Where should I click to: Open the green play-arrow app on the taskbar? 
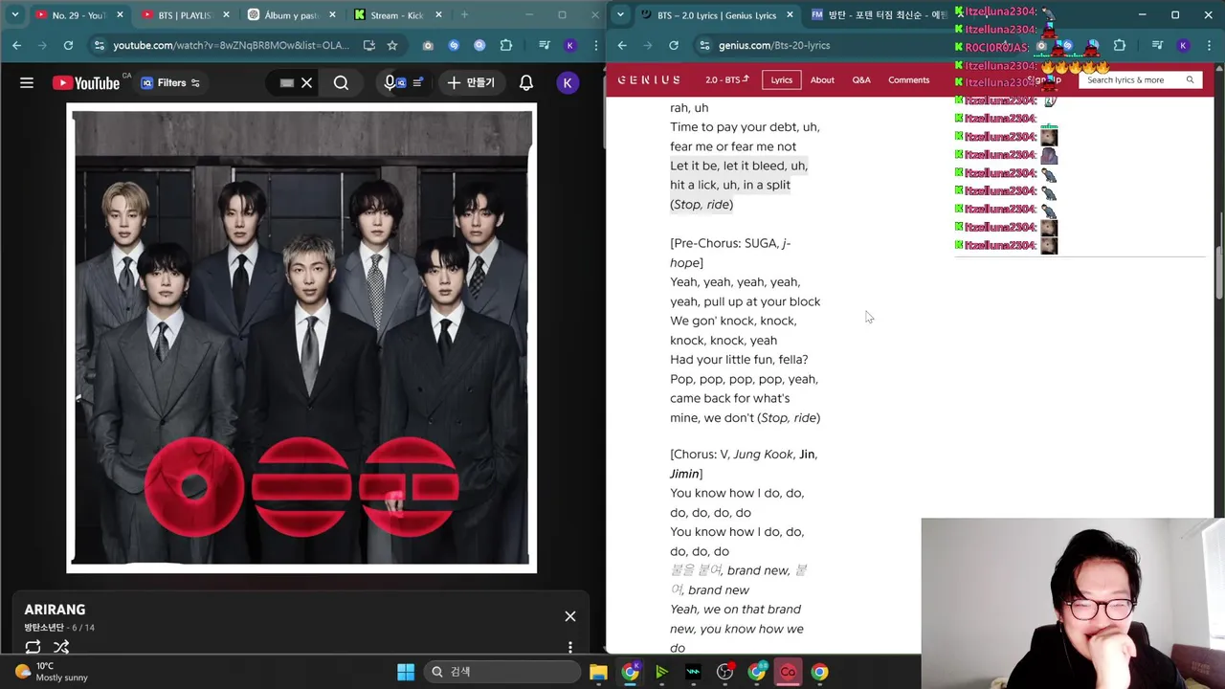(661, 672)
